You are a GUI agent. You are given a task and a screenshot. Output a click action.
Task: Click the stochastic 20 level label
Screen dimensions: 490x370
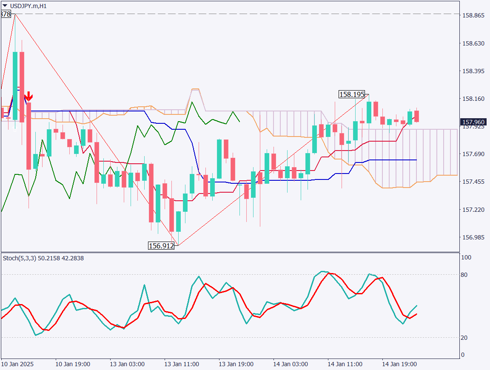pyautogui.click(x=464, y=338)
